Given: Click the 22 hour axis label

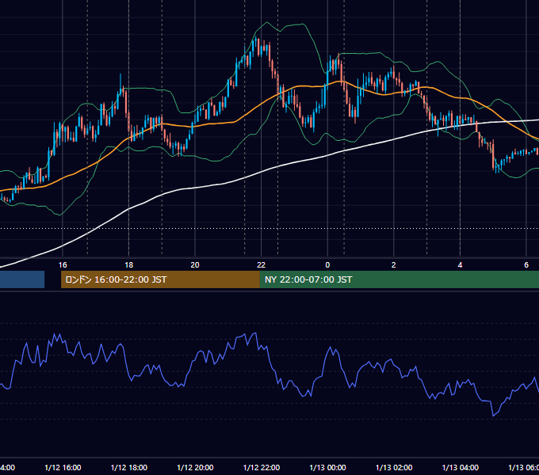Looking at the screenshot, I should [262, 265].
